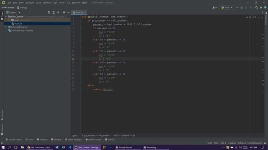The width and height of the screenshot is (268, 150).
Task: Open Python Packages tool window
Action: (73, 140)
